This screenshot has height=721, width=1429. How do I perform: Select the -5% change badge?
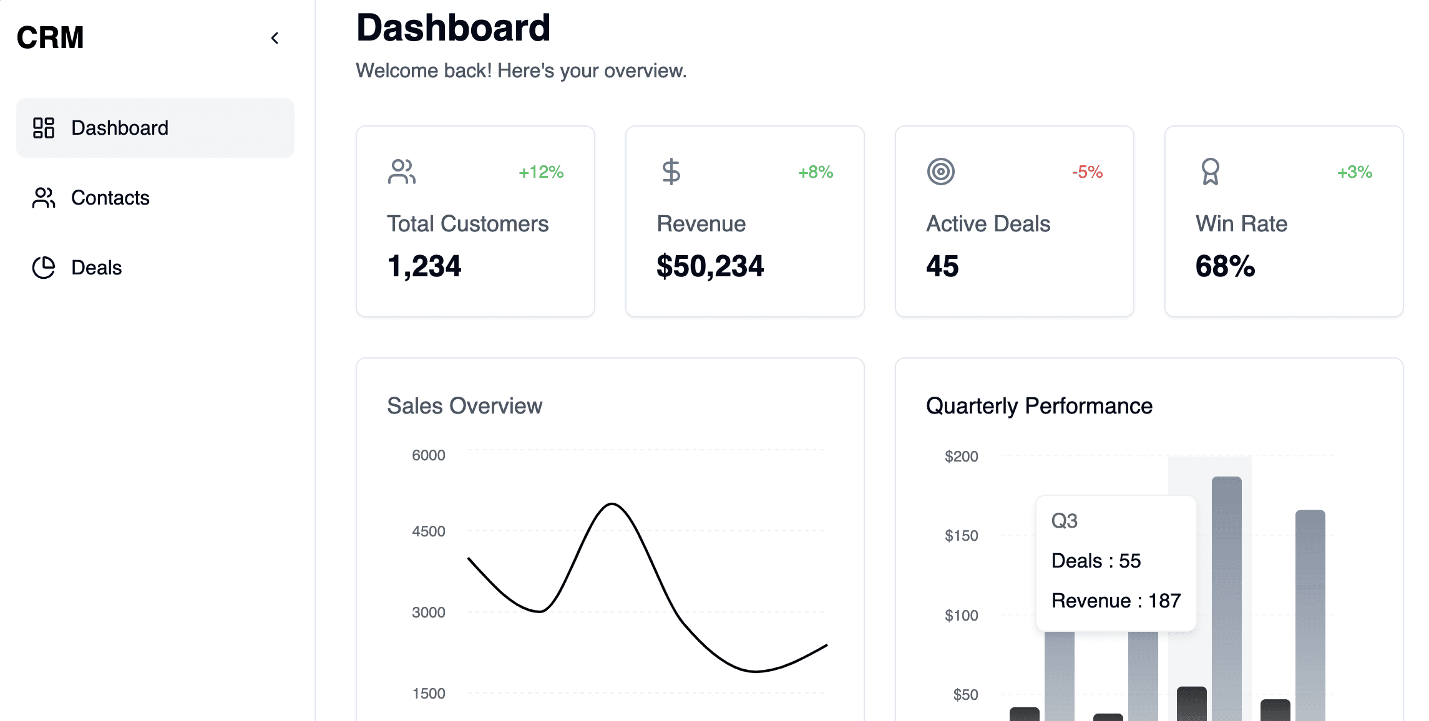(x=1087, y=172)
